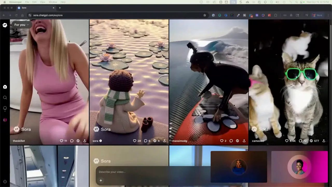
Task: Reload the Sora page
Action: (x=16, y=15)
